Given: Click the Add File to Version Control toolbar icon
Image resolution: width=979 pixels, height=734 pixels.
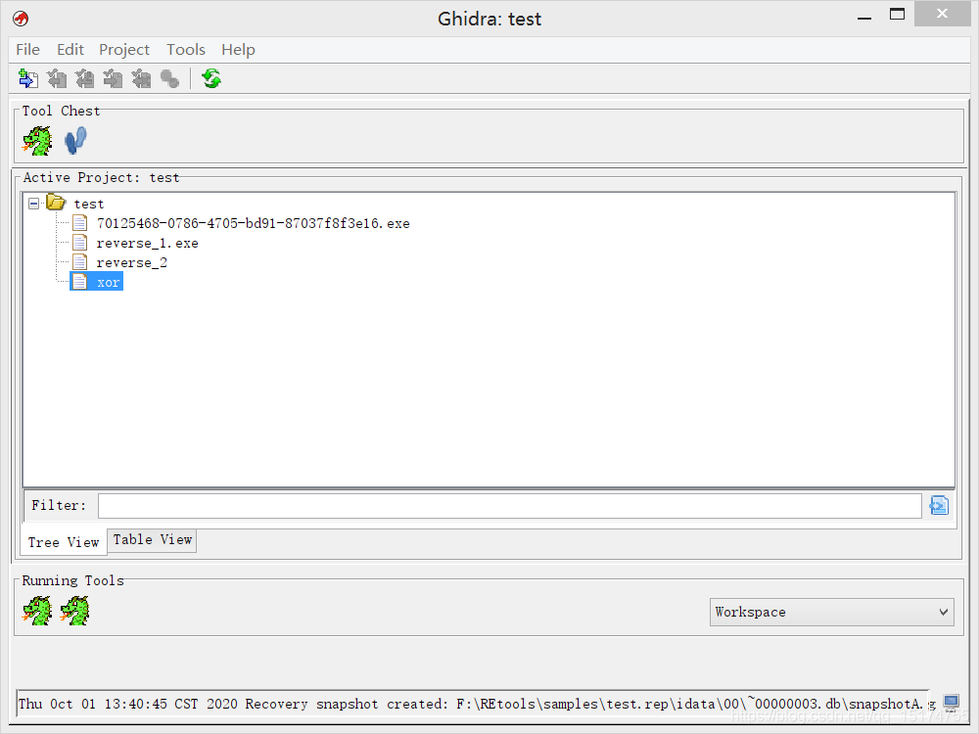Looking at the screenshot, I should click(x=28, y=78).
